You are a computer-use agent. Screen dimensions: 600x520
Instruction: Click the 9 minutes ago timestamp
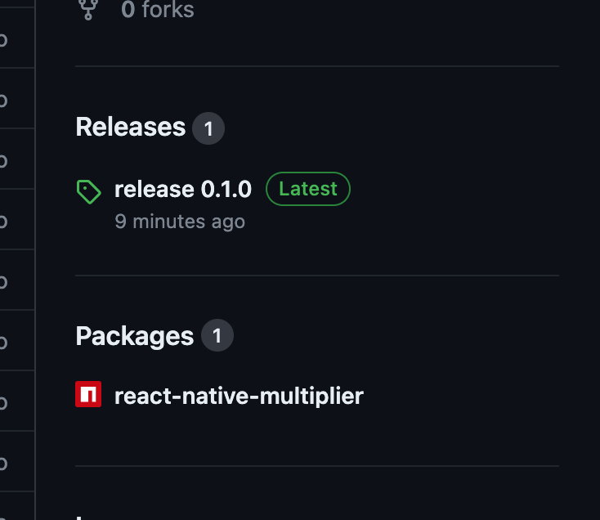pyautogui.click(x=180, y=222)
